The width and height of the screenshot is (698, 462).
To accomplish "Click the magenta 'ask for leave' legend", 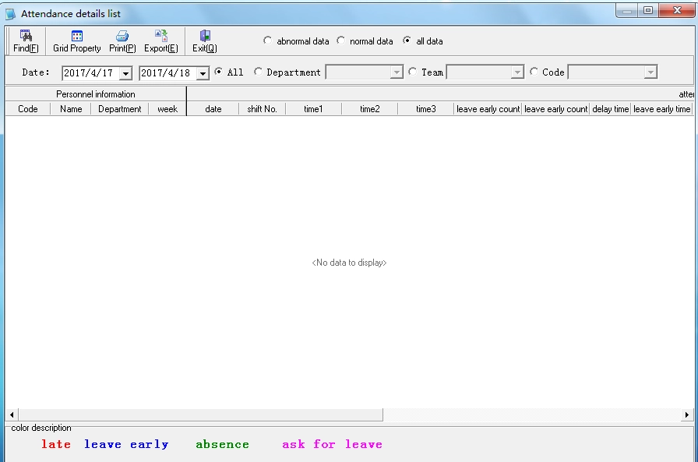I will point(332,444).
